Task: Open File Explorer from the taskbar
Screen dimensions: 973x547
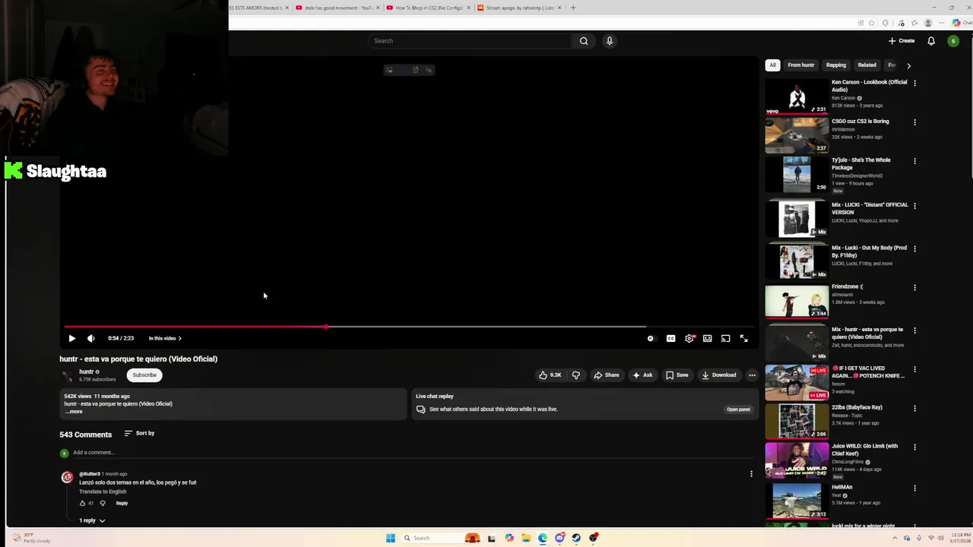Action: (x=525, y=538)
